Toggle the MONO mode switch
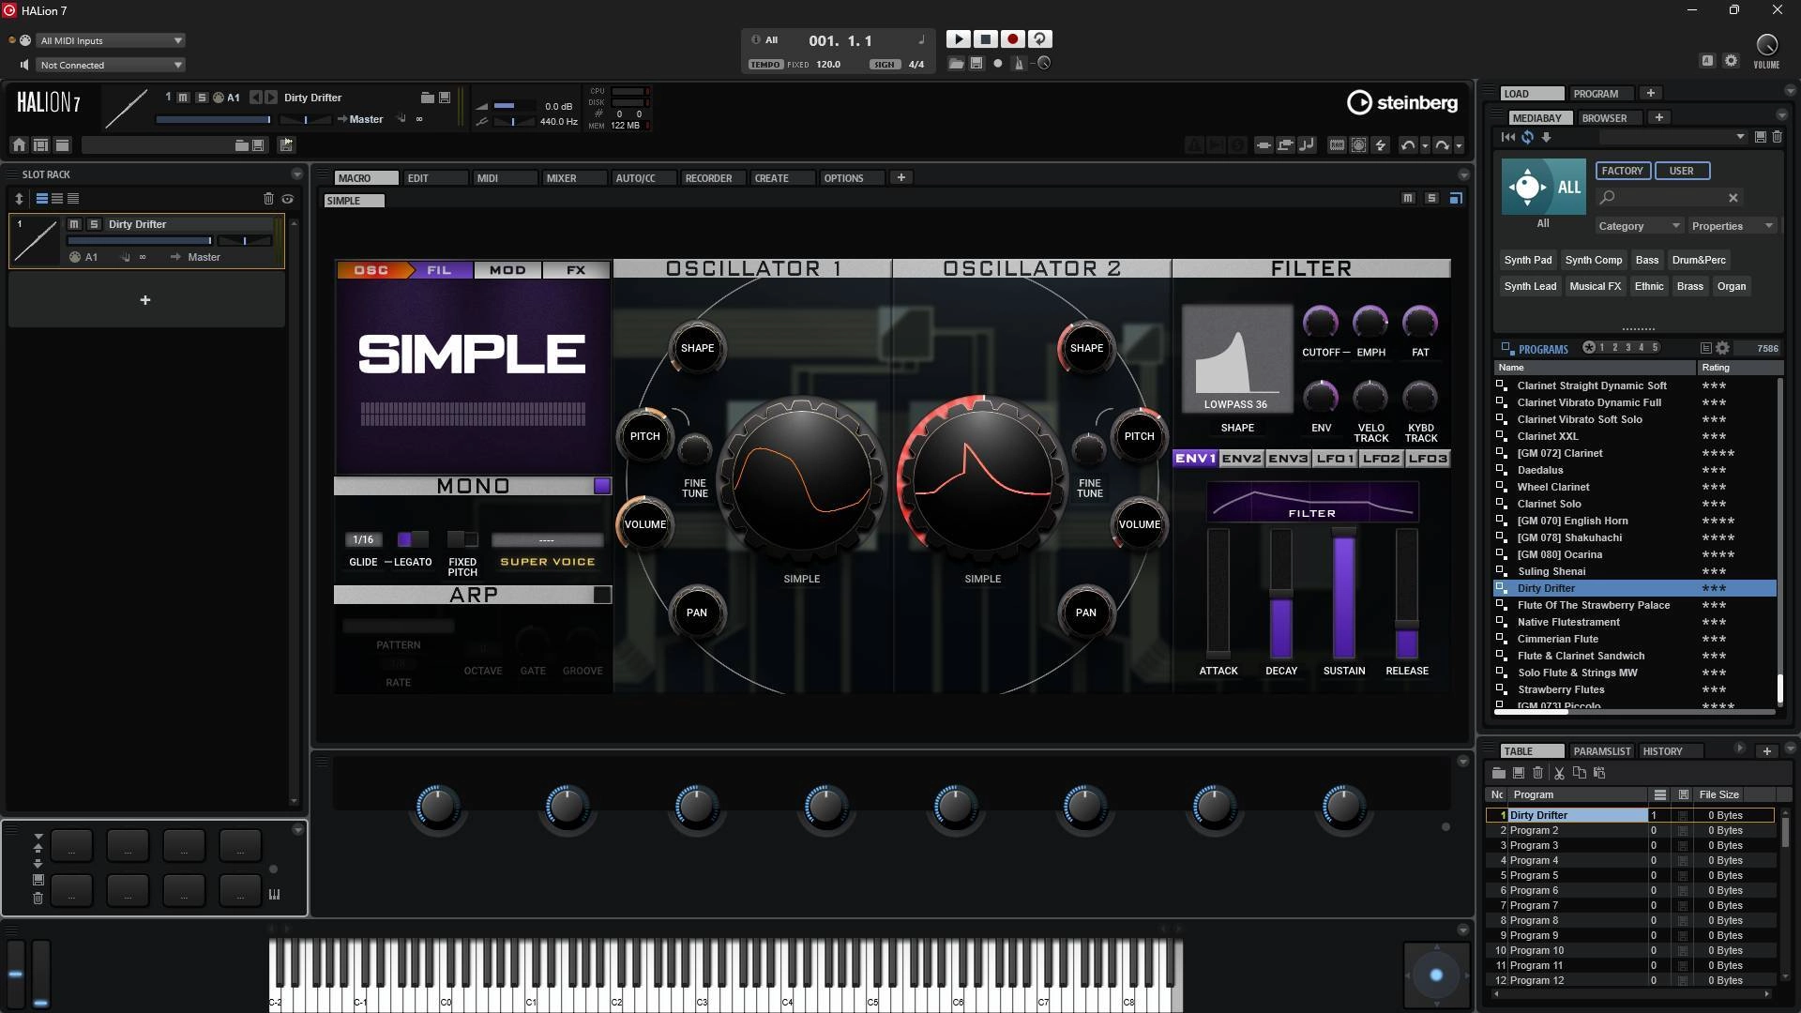The height and width of the screenshot is (1013, 1801). click(602, 486)
